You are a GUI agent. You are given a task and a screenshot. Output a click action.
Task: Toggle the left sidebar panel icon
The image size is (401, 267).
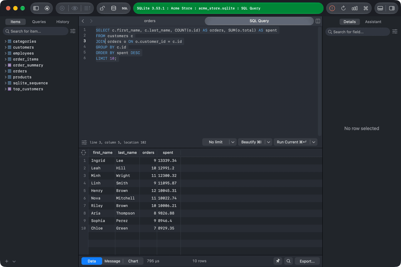36,8
